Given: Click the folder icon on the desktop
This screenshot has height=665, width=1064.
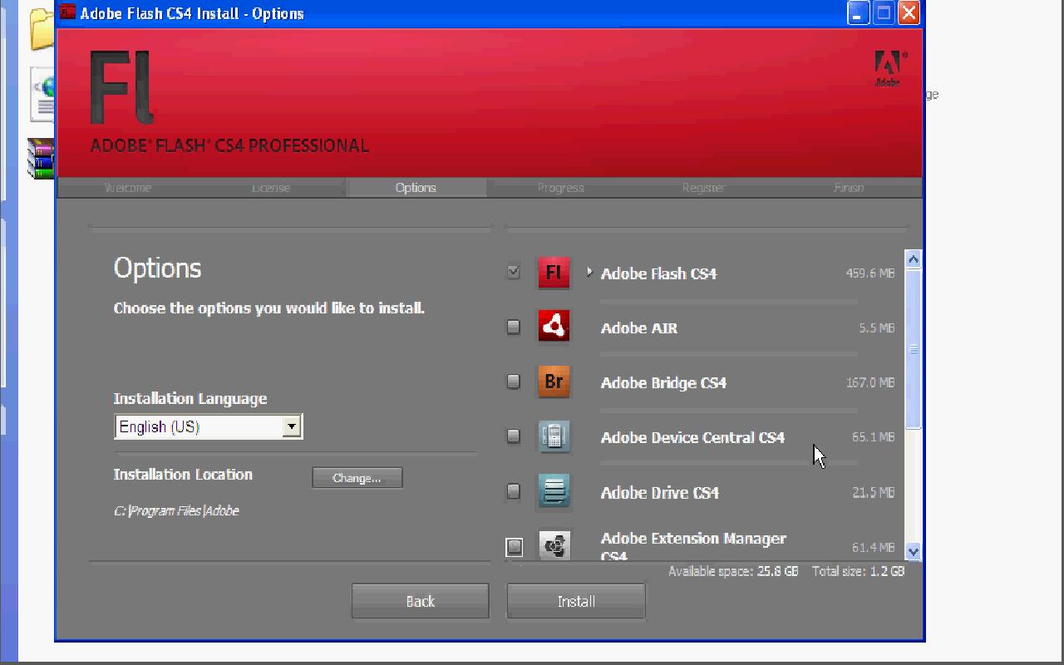Looking at the screenshot, I should [x=42, y=30].
